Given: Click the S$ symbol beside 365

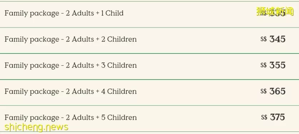Looking at the screenshot, I should [x=264, y=91].
